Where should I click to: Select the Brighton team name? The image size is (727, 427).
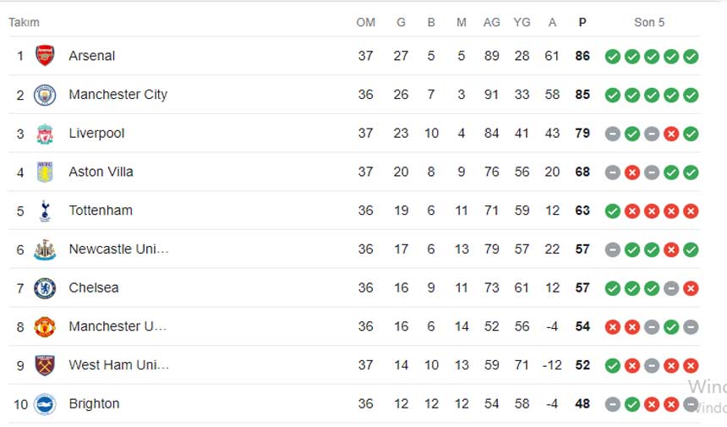(x=94, y=404)
